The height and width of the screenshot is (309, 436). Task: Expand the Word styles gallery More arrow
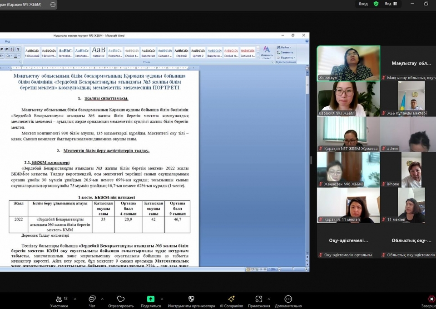coord(258,57)
